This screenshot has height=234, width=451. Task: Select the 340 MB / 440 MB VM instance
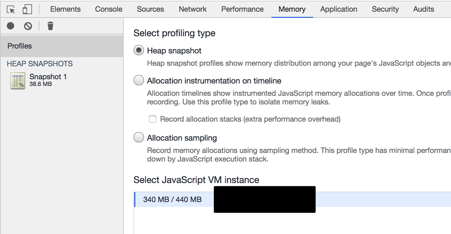click(172, 200)
